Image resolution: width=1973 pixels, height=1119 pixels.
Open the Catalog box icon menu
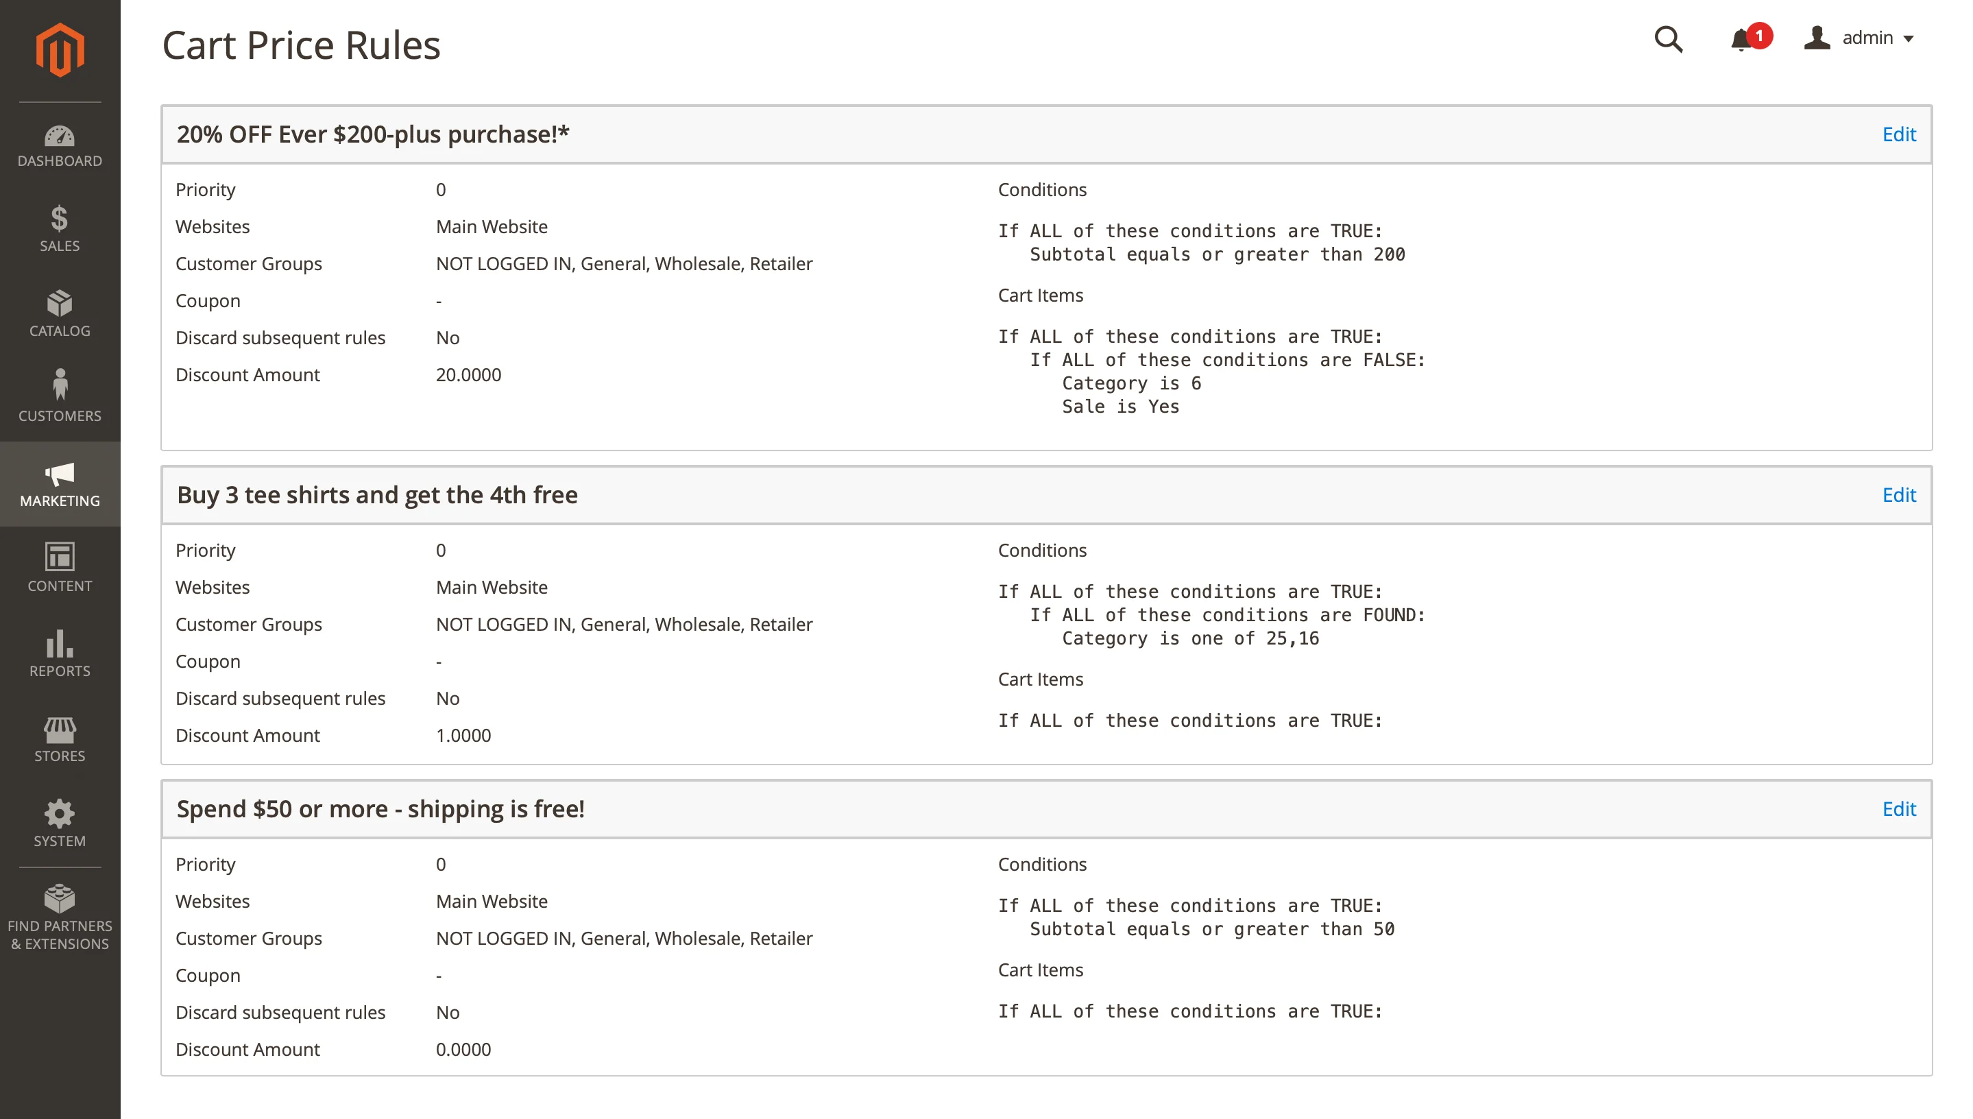[60, 313]
